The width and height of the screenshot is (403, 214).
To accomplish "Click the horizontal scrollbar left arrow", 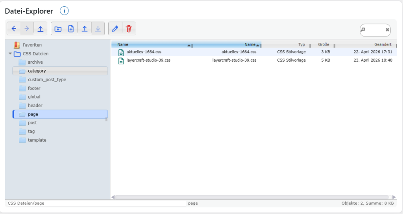I will tap(113, 197).
